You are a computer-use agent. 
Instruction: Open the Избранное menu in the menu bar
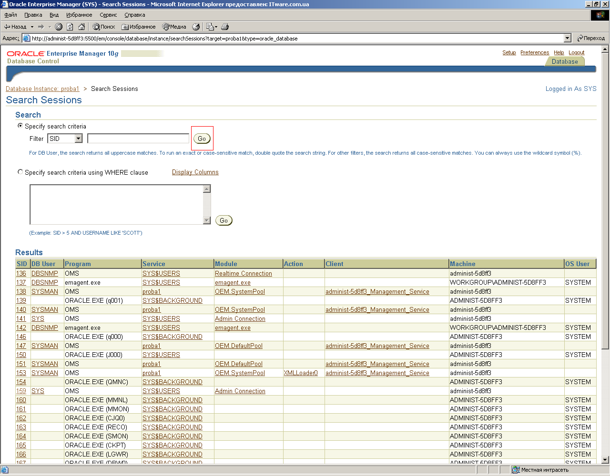point(79,15)
